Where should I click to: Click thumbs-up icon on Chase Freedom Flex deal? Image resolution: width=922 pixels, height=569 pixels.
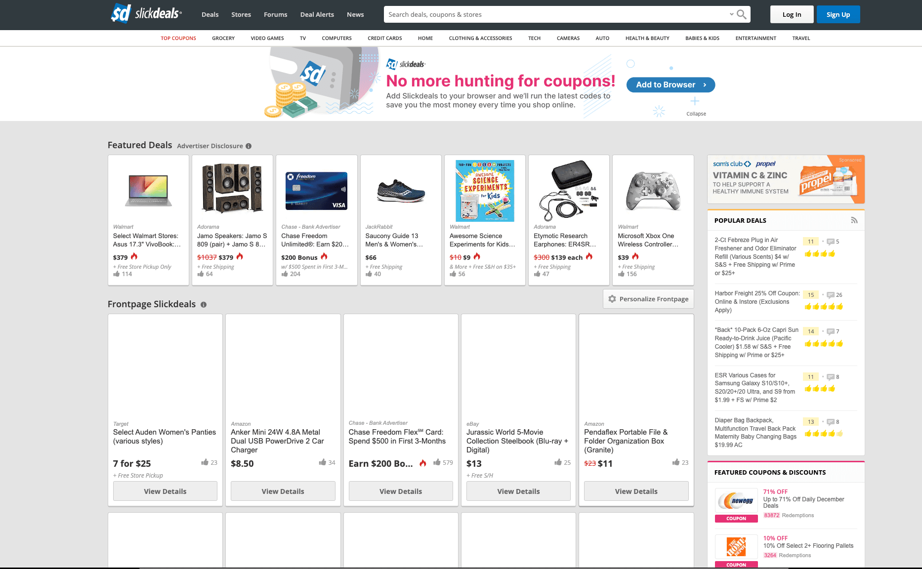click(x=437, y=462)
